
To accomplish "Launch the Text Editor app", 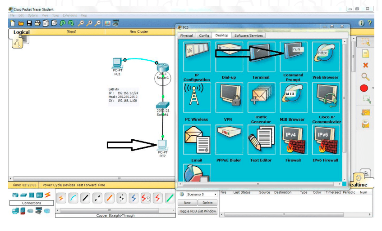I will coord(261,139).
